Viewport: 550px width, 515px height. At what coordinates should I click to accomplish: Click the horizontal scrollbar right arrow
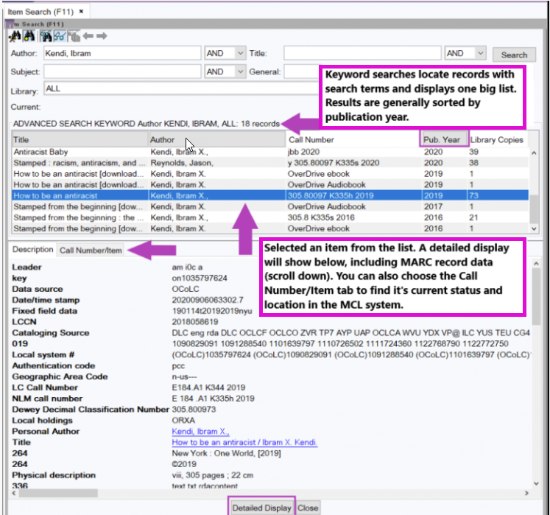(x=526, y=493)
